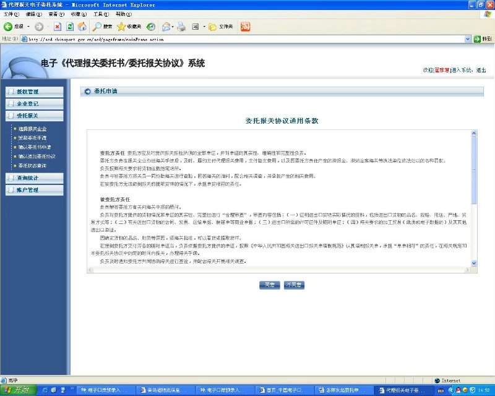
Task: Open the 收藏(A) menu
Action: click(x=79, y=14)
